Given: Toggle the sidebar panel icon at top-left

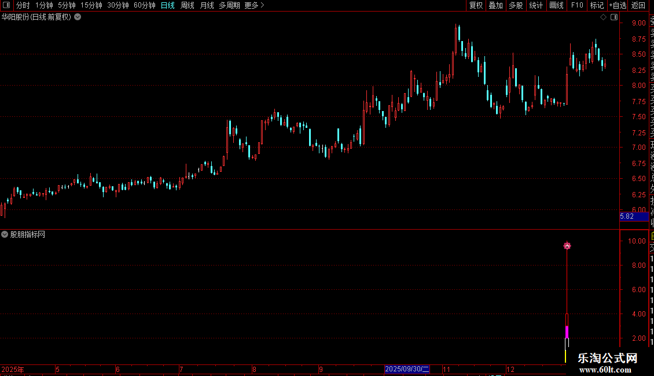Looking at the screenshot, I should [6, 5].
